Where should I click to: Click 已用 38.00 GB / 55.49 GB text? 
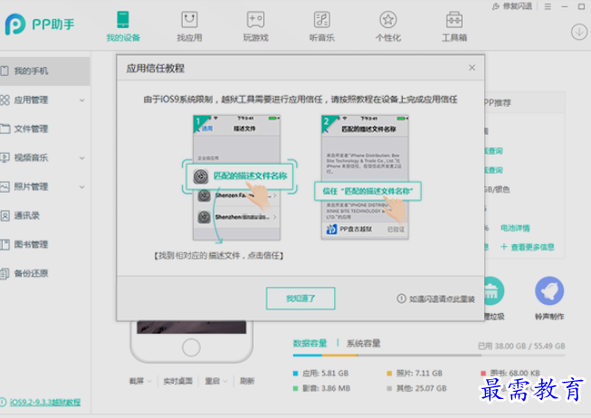click(521, 346)
